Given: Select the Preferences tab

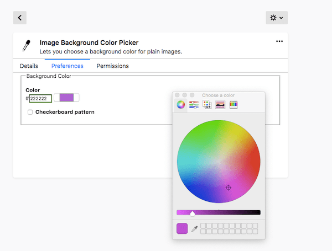Looking at the screenshot, I should pyautogui.click(x=68, y=66).
